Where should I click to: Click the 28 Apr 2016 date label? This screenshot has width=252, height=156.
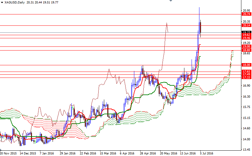pos(147,154)
